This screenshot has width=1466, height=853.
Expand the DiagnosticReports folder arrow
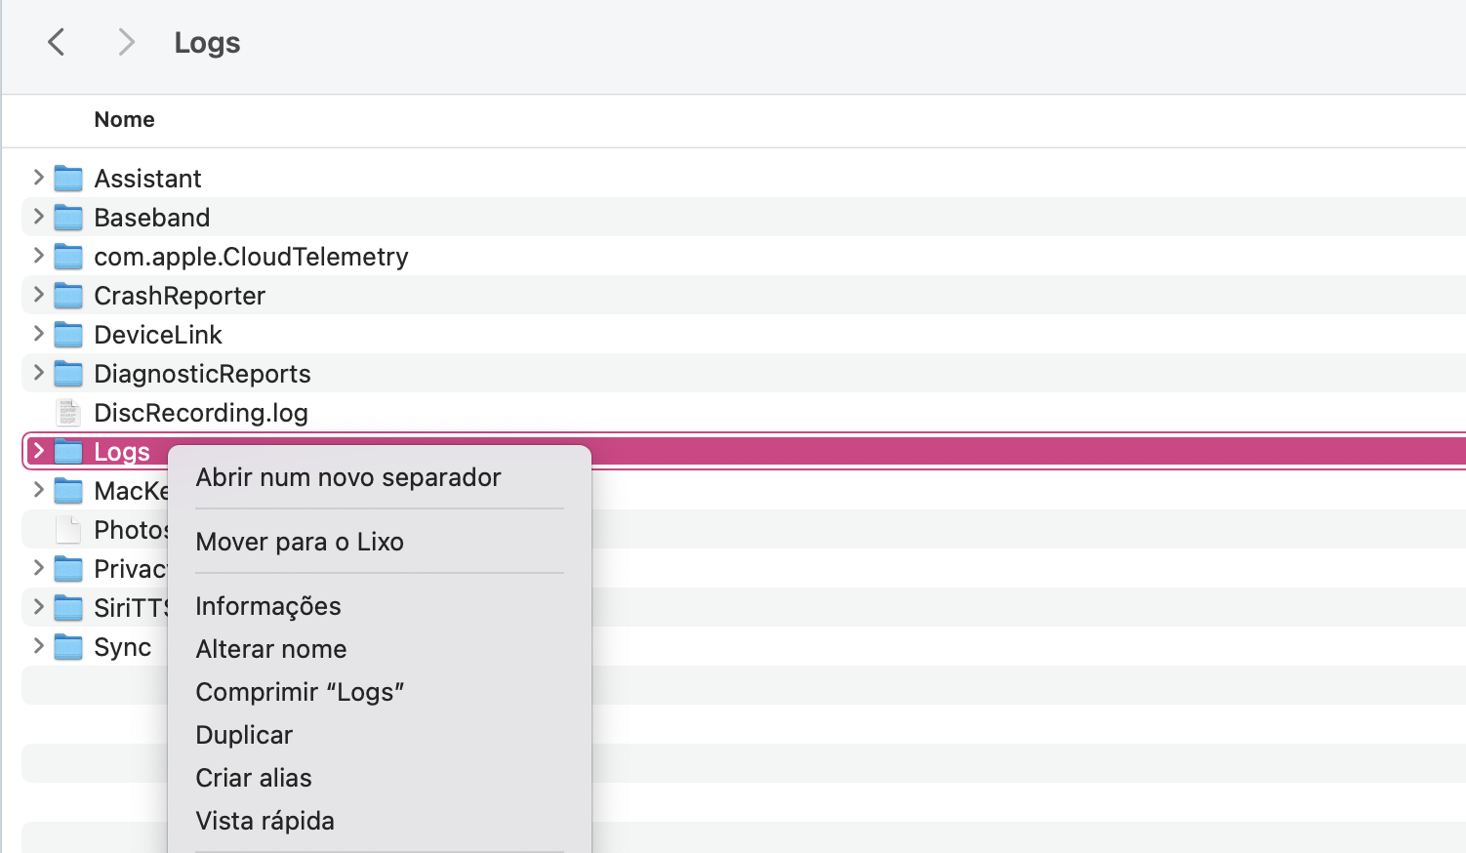[x=39, y=373]
